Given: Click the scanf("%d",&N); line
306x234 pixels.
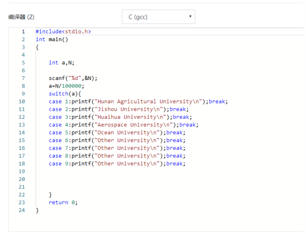Looking at the screenshot, I should (73, 78).
